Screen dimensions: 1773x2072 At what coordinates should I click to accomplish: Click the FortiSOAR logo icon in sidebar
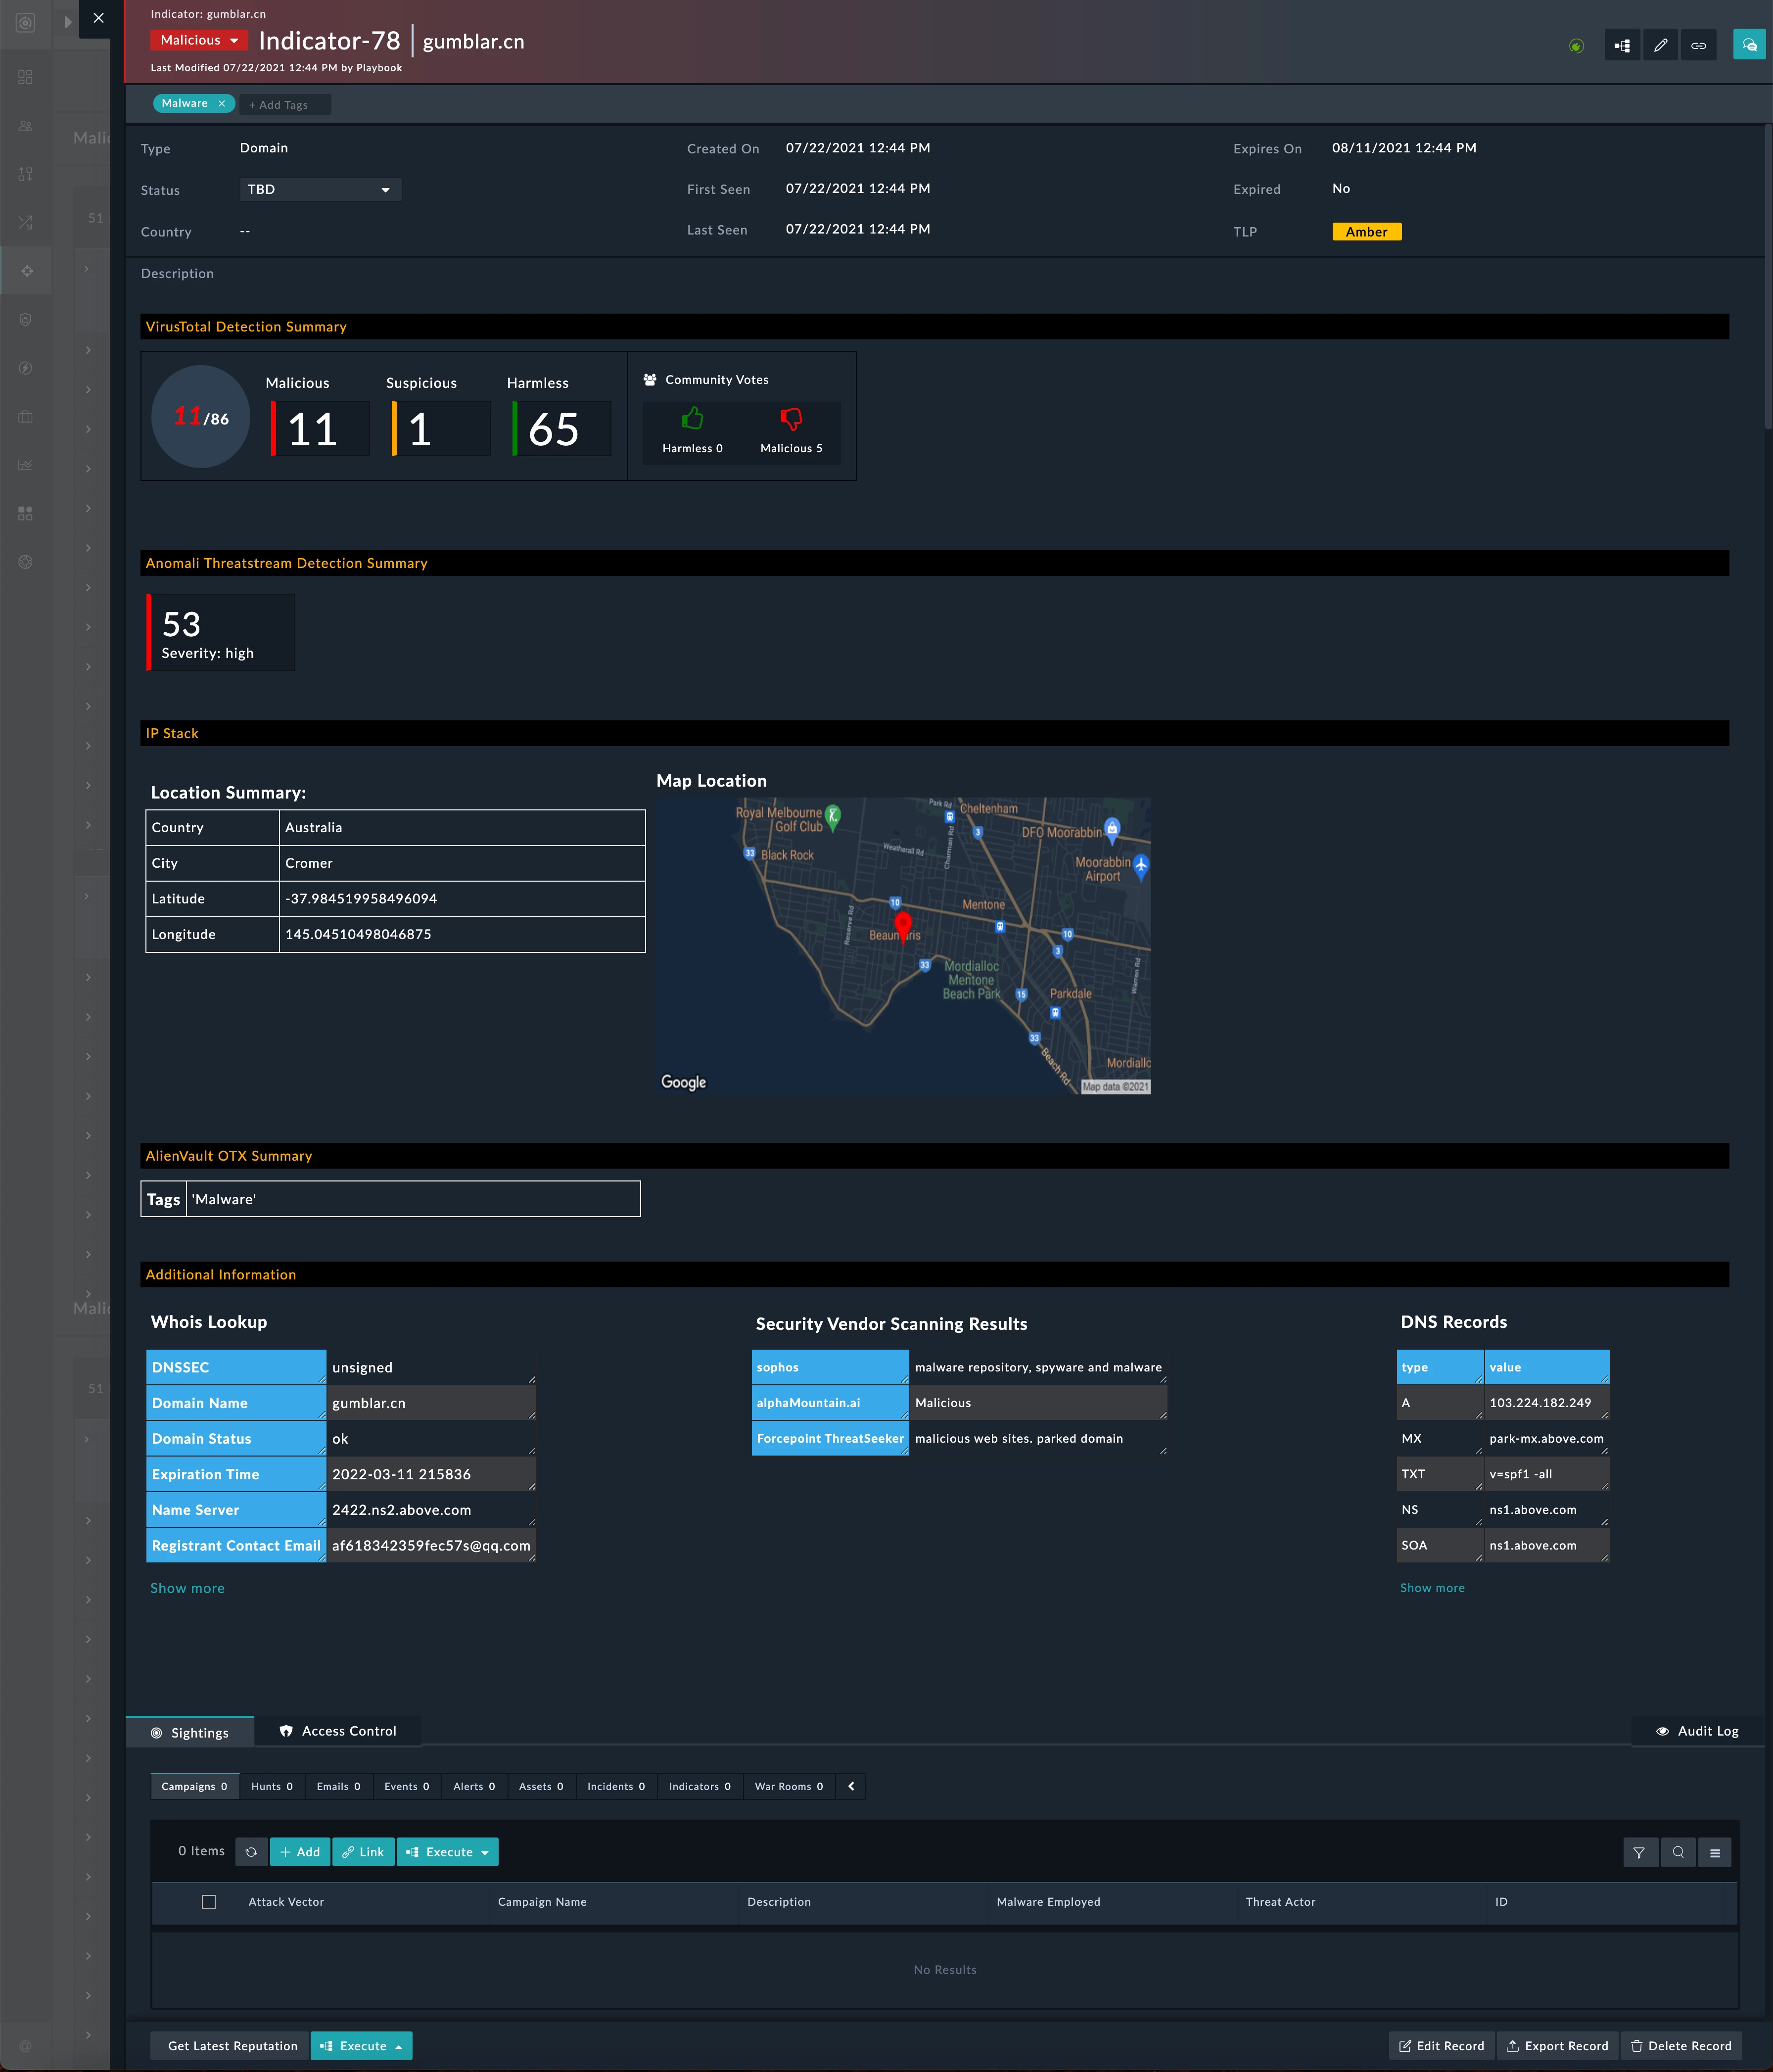click(26, 22)
